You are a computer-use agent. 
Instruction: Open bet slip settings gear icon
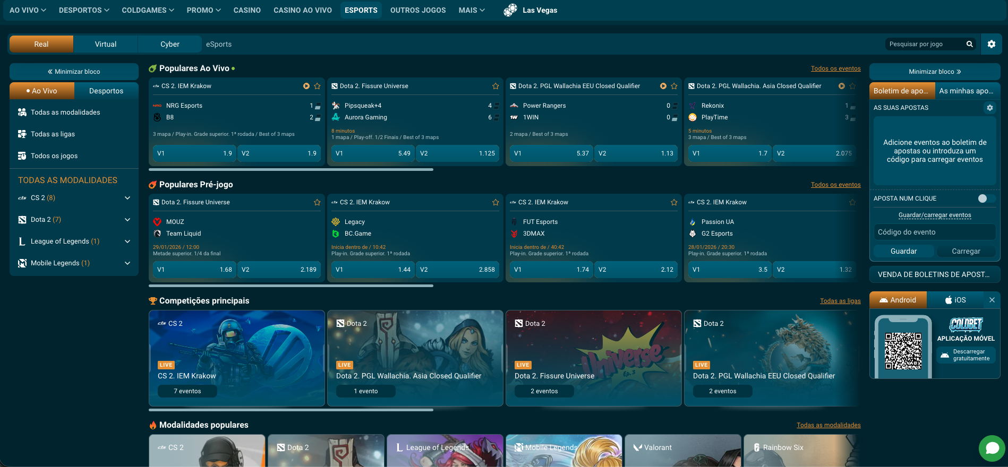tap(989, 108)
